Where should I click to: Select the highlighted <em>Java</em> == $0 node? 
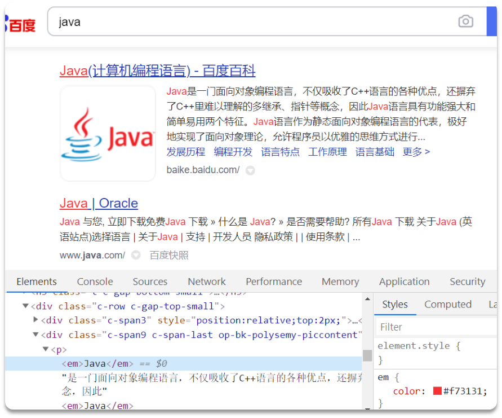(184, 363)
